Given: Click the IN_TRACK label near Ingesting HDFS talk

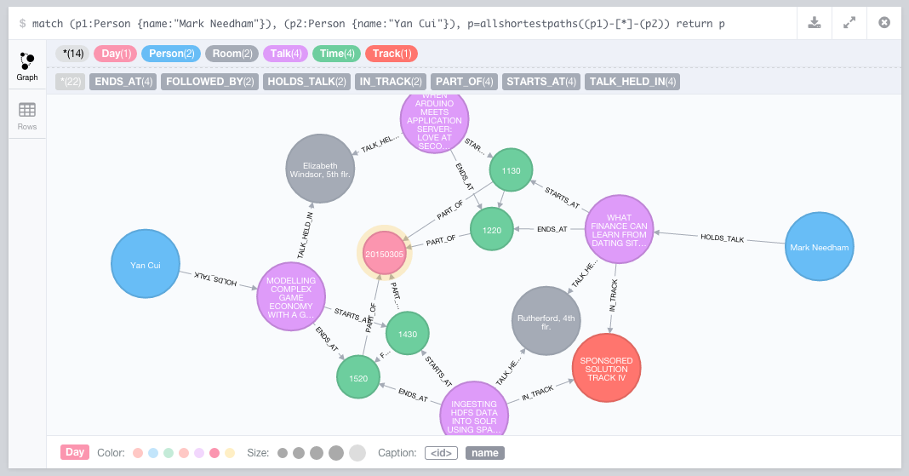Looking at the screenshot, I should pos(537,393).
